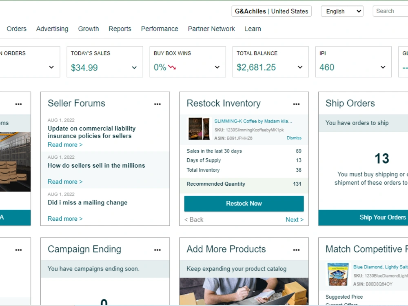
Task: Read more on mailing change post
Action: point(65,219)
